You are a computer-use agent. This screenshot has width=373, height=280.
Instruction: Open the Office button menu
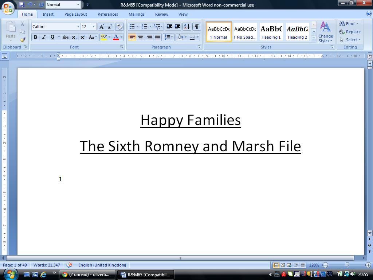[x=8, y=7]
